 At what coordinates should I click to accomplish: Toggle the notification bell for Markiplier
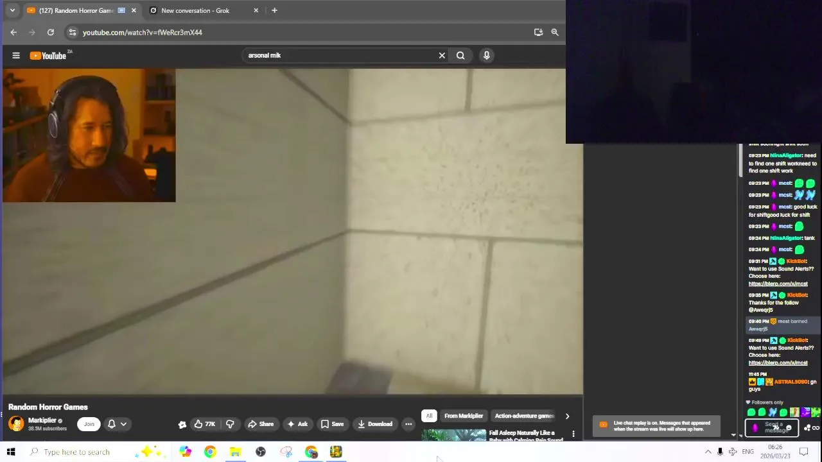point(111,424)
